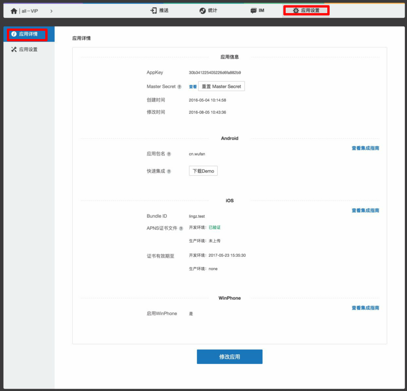The width and height of the screenshot is (407, 391).
Task: Open the IM tab
Action: 257,10
